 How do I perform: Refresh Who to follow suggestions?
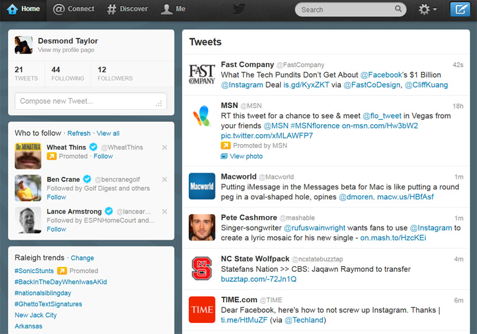click(79, 133)
